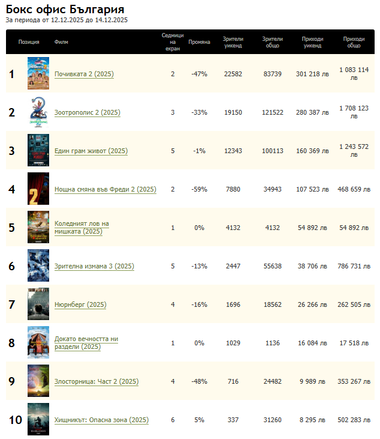380x439 pixels.
Task: Click the Коледният лов на мишката poster
Action: point(38,228)
